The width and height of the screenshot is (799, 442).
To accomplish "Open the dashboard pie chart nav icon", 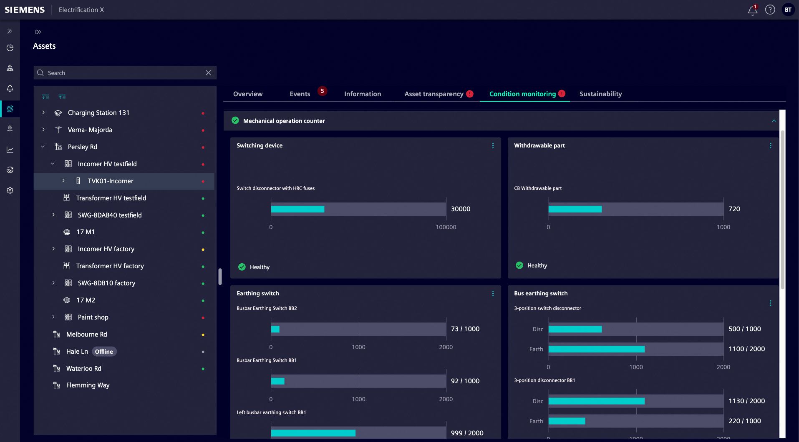I will click(10, 48).
